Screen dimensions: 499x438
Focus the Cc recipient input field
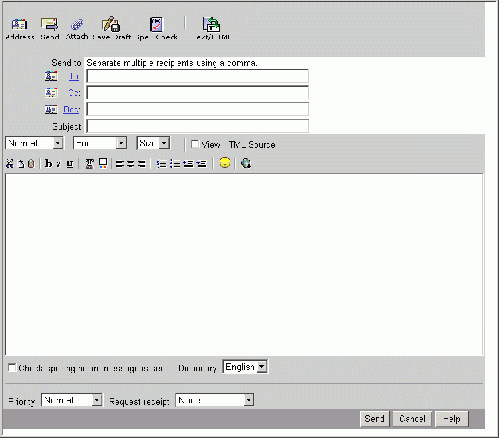[x=198, y=93]
